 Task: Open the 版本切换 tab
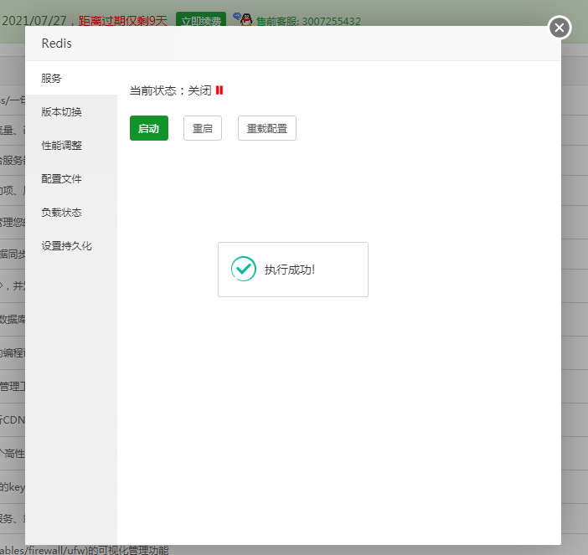(71, 111)
